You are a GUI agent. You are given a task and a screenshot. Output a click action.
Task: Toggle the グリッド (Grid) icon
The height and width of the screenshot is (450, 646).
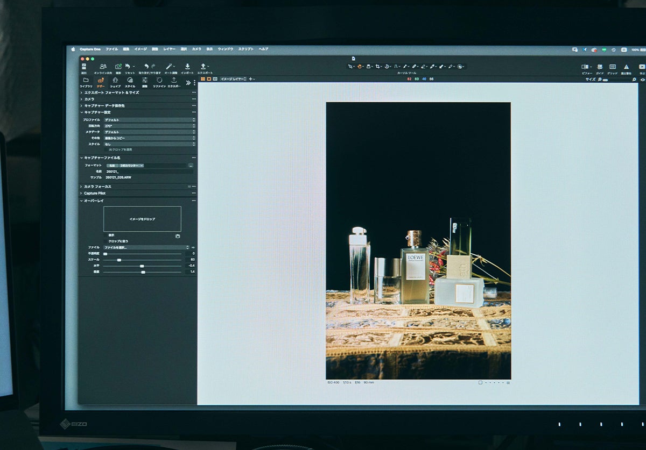(612, 68)
